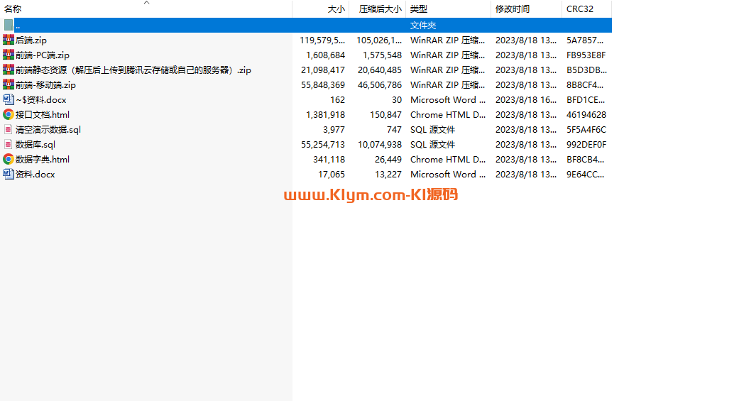This screenshot has height=401, width=739.
Task: Select the 前端静态资源 zip file name
Action: point(133,70)
